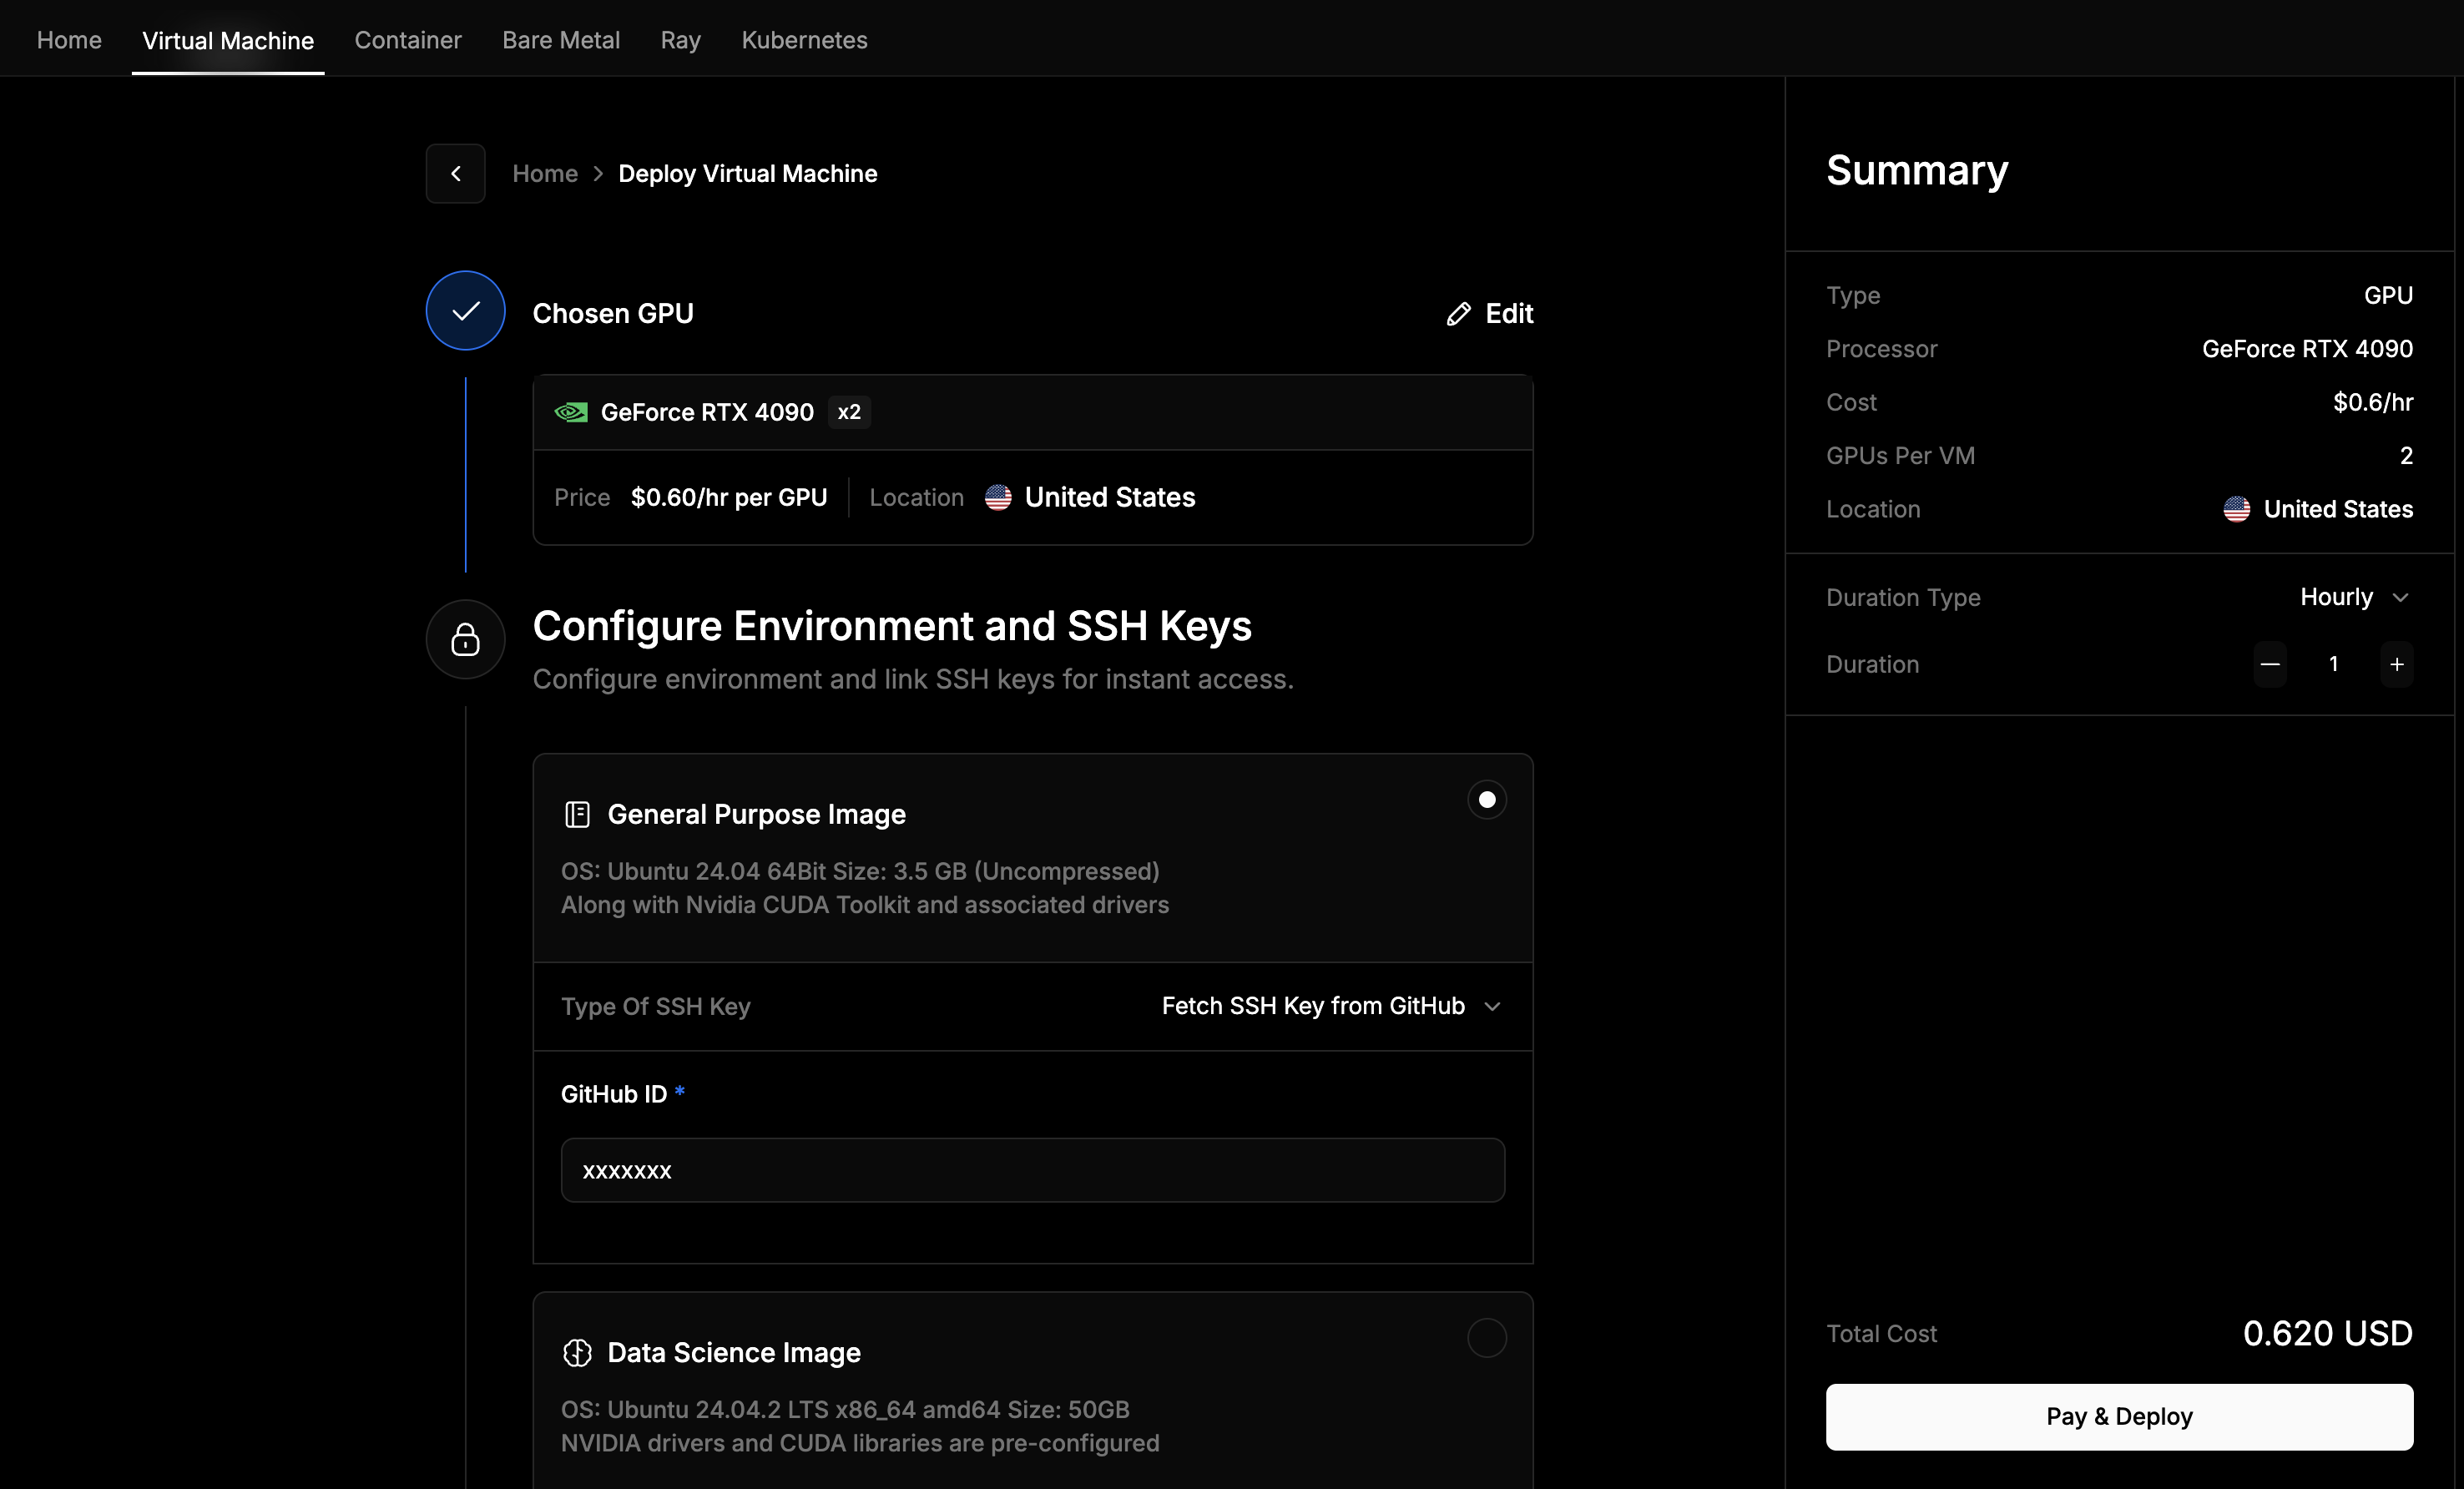Increase Duration with the plus stepper

[2397, 663]
